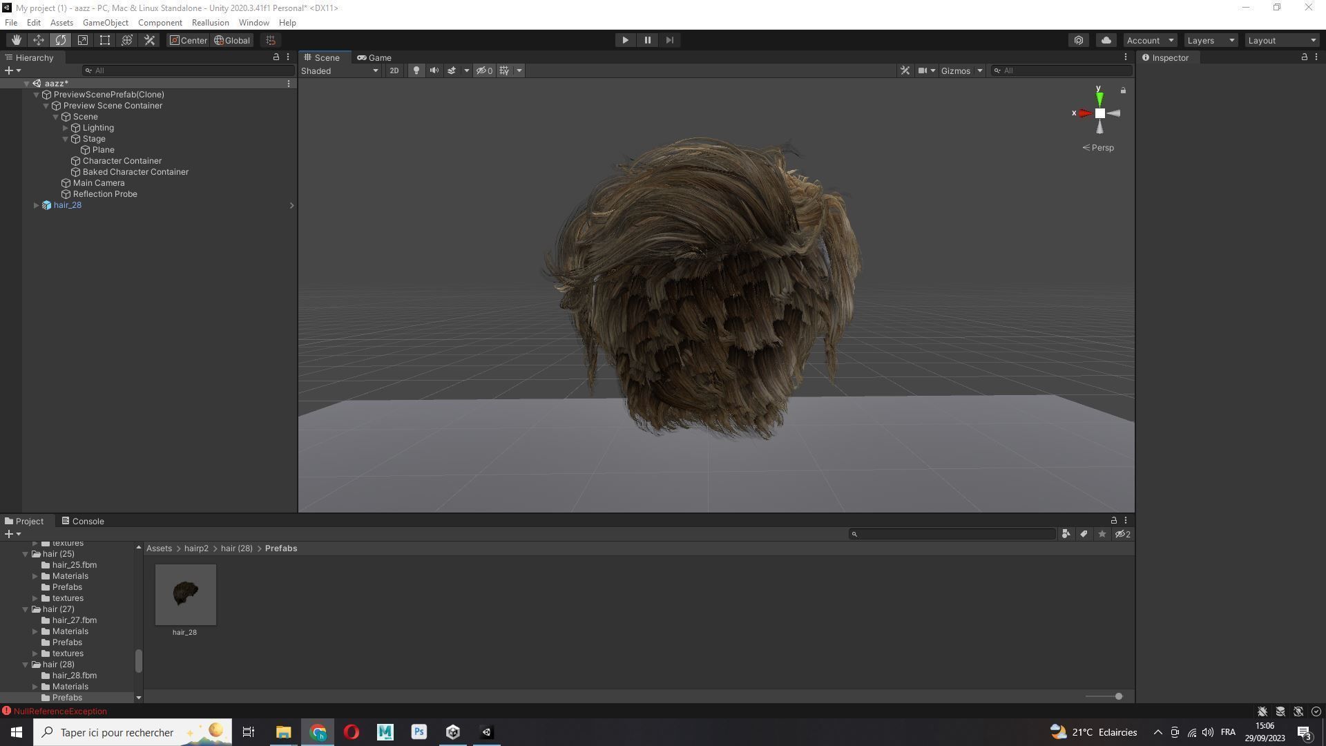Screen dimensions: 1326x746
Task: Click the Hierarchy search field
Action: (188, 70)
